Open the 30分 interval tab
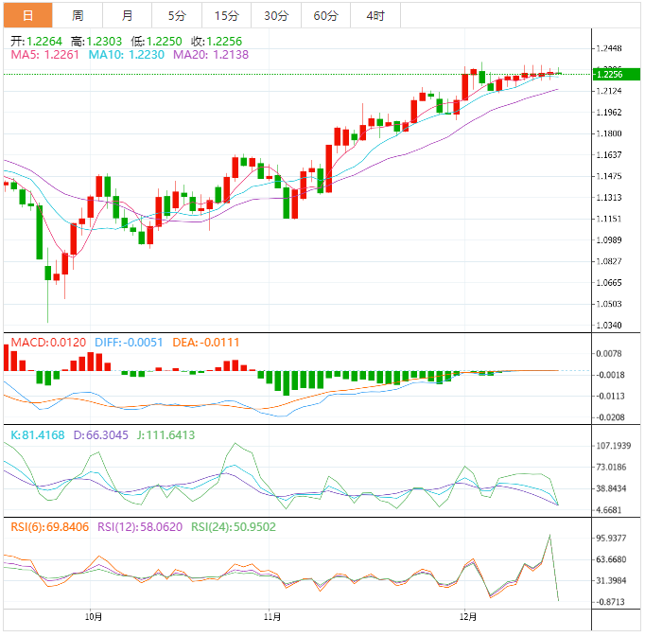 [276, 16]
